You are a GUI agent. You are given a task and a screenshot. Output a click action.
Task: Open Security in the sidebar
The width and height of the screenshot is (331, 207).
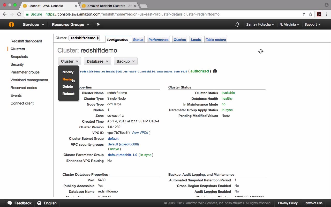[x=17, y=64]
